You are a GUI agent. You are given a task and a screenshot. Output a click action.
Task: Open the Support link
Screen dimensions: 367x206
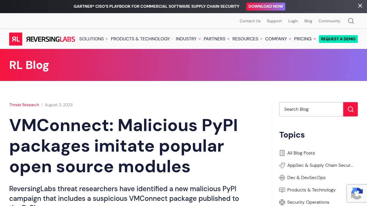pyautogui.click(x=274, y=21)
